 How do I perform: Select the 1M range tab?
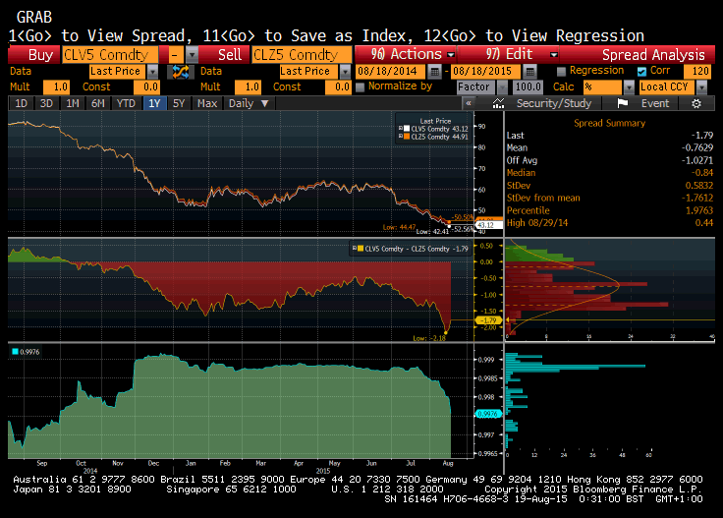[x=73, y=103]
